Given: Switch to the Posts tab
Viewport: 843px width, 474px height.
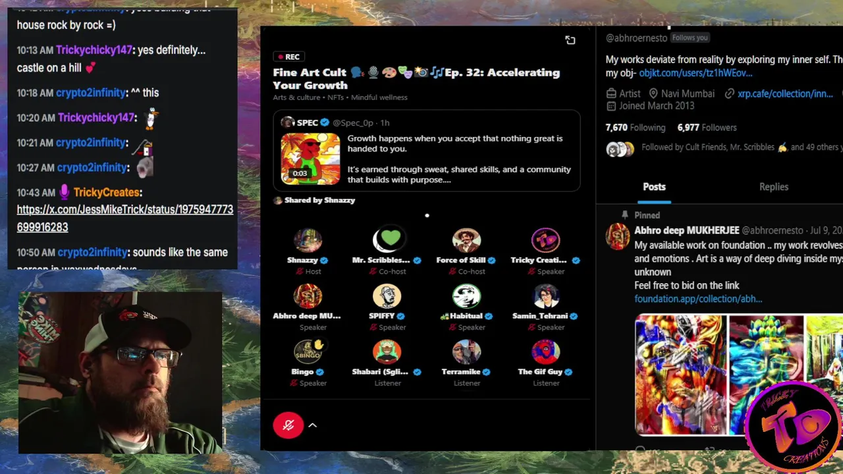Looking at the screenshot, I should [x=654, y=187].
